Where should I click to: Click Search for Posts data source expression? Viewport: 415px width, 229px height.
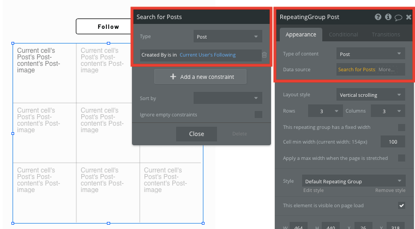[357, 70]
